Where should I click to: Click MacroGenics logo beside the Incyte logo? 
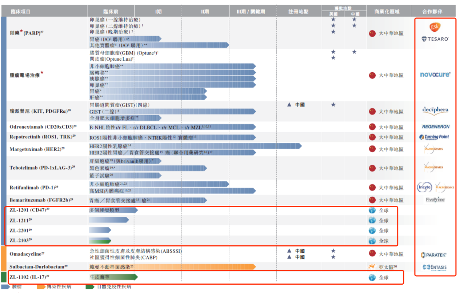(444, 187)
